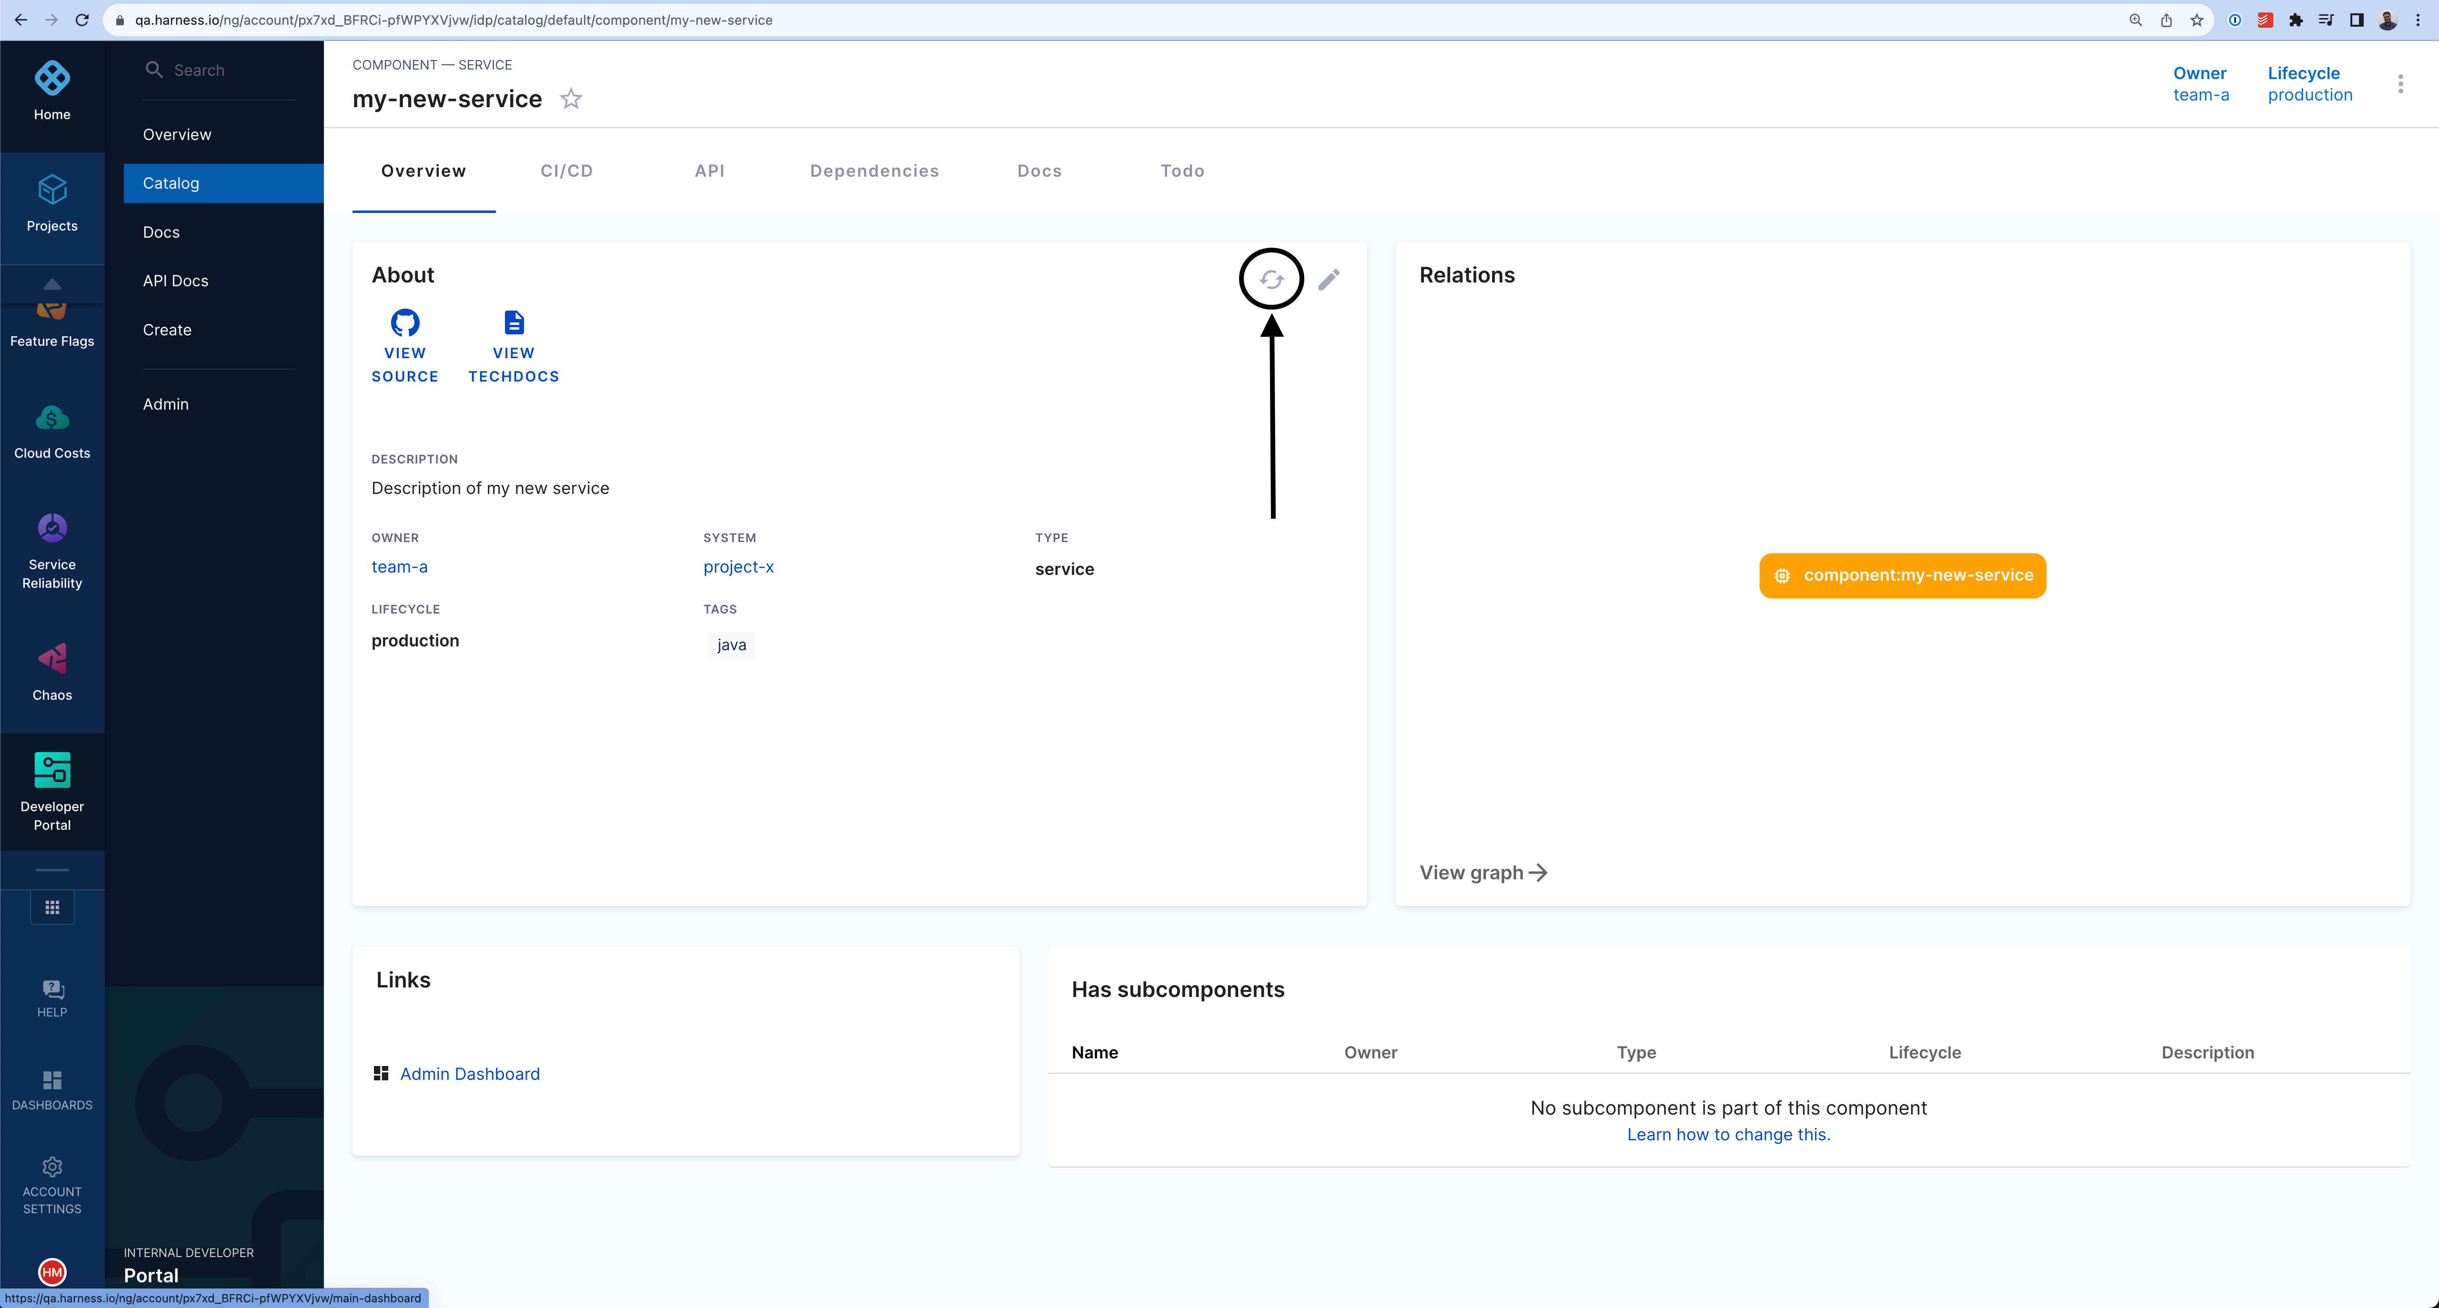The height and width of the screenshot is (1308, 2439).
Task: Click the Developer Portal module icon
Action: coord(52,770)
